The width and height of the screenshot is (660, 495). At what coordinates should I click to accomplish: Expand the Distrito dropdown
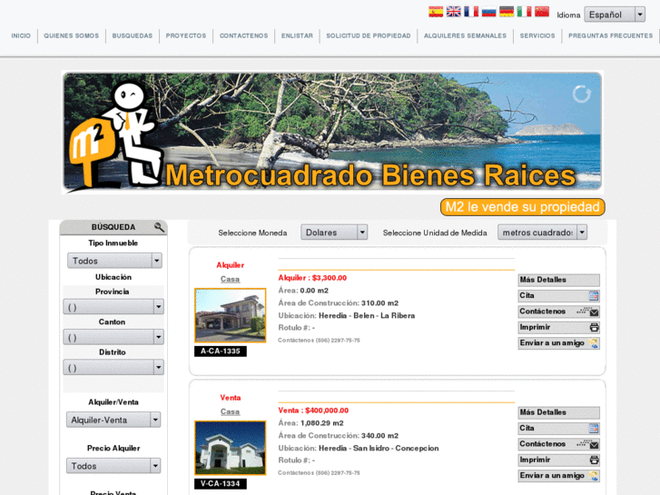[113, 368]
